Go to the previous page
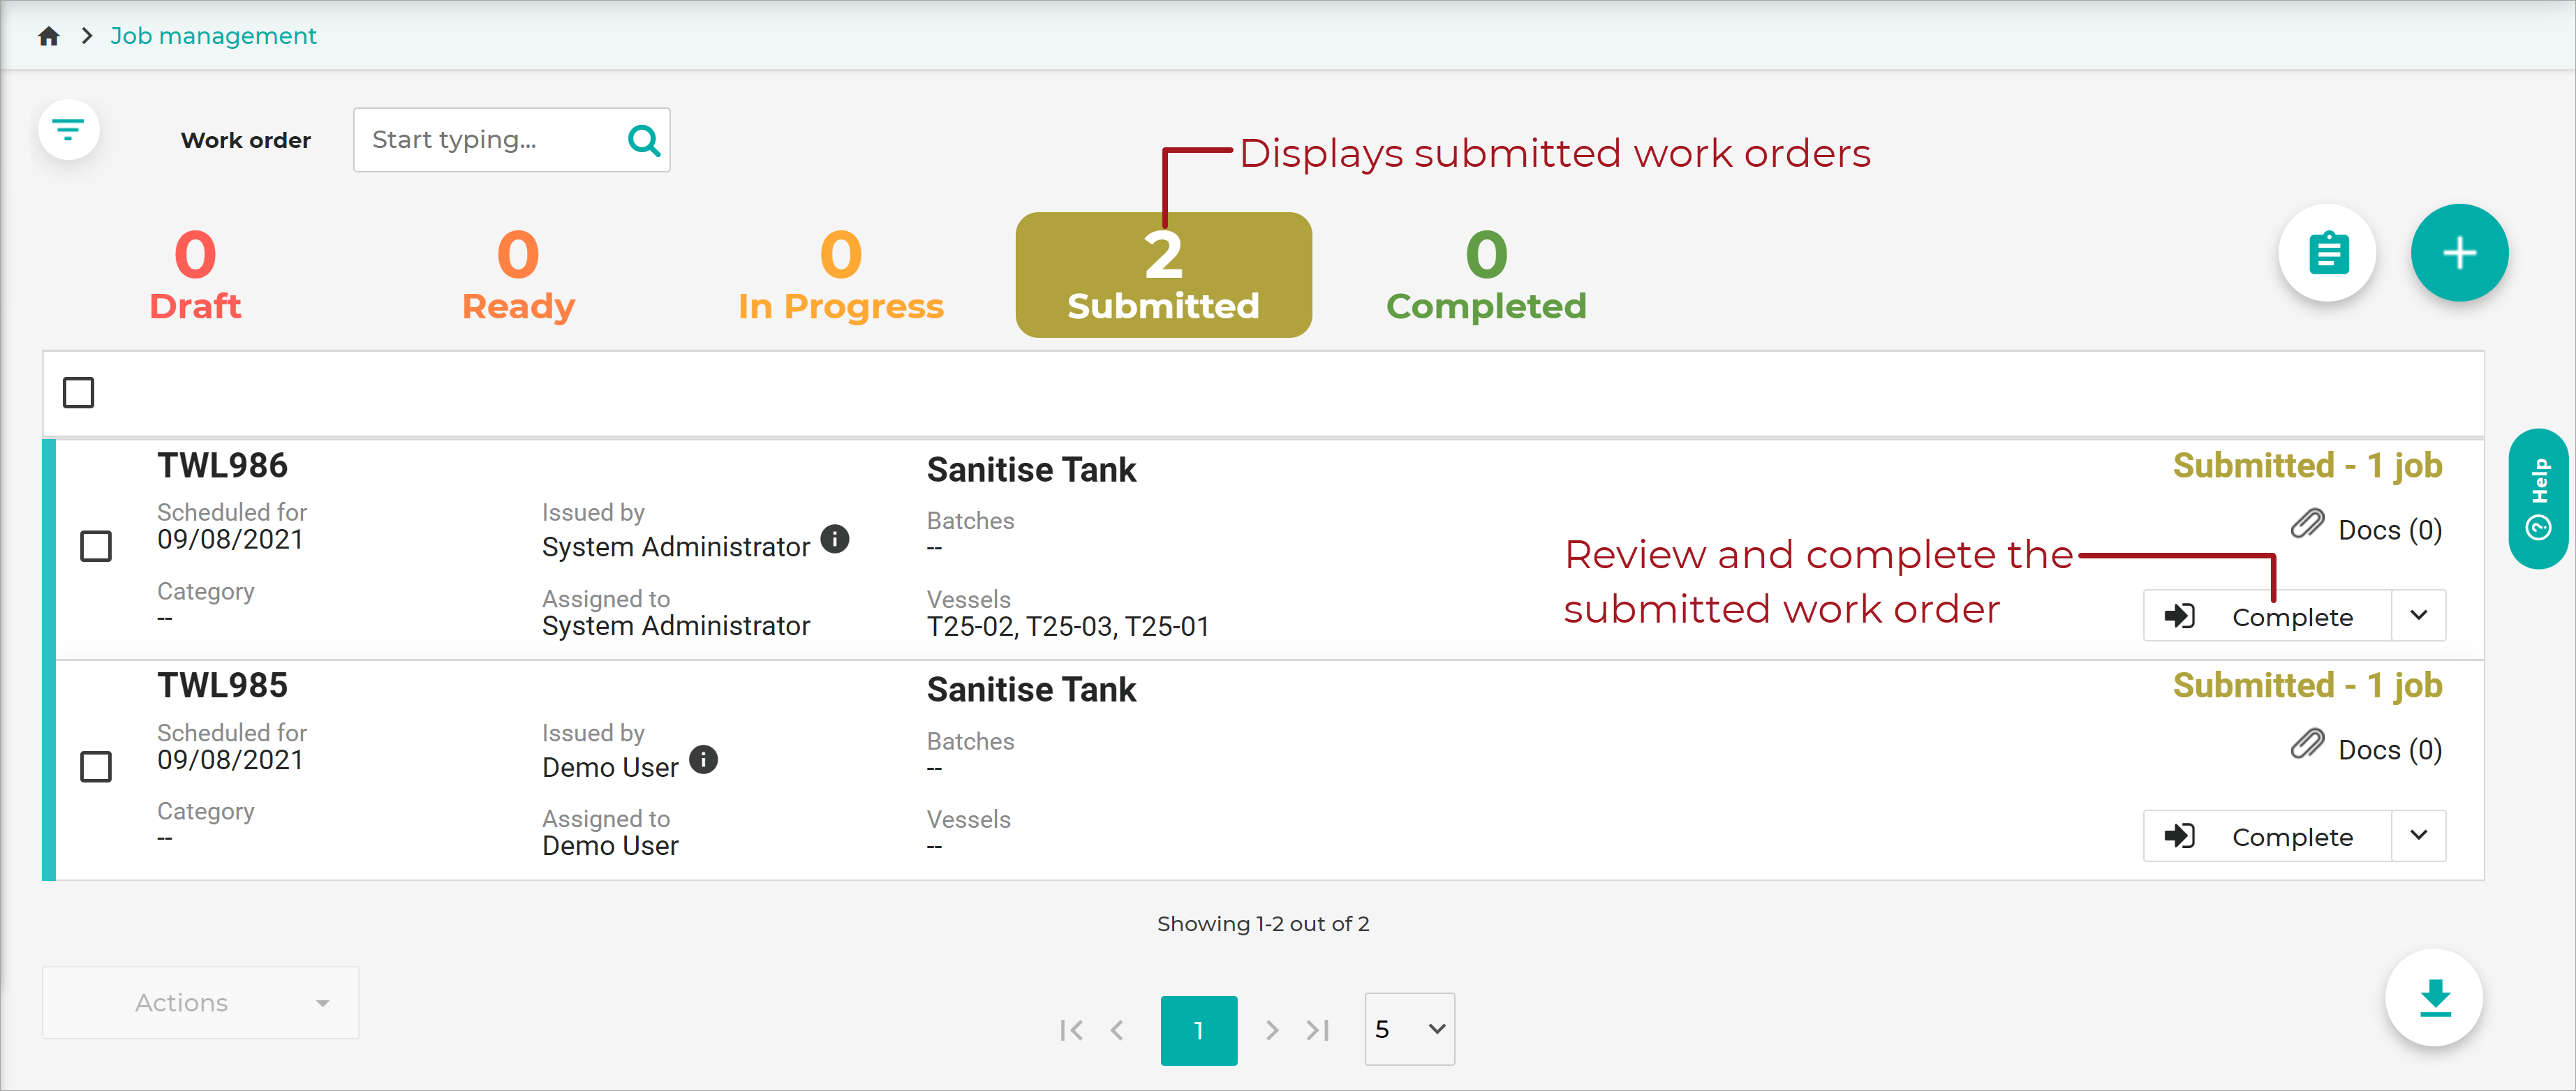2576x1091 pixels. [1117, 1030]
